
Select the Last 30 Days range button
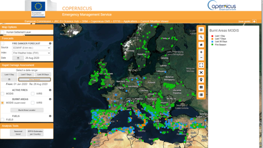(43, 75)
